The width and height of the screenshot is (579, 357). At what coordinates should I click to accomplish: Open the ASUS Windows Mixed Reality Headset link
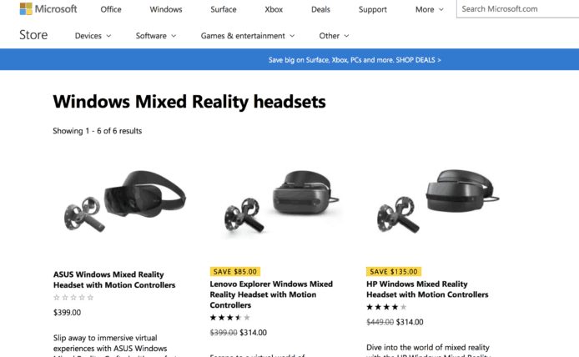point(114,279)
